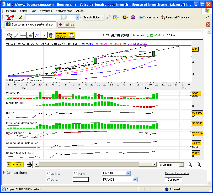Click the zoom out magnifier button
The image size is (213, 193).
(x=190, y=165)
